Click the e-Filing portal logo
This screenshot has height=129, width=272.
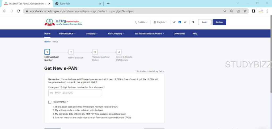click(x=63, y=22)
